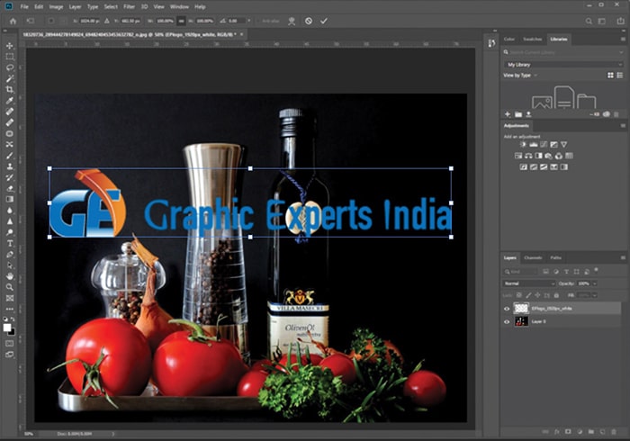Viewport: 630px width, 441px height.
Task: Click the Layer 0 thumbnail
Action: 521,321
